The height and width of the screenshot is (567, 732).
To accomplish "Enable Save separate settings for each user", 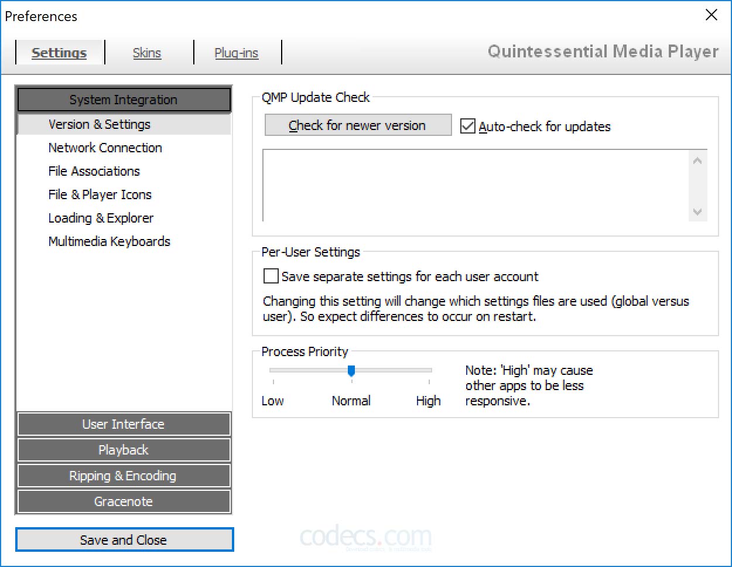I will click(271, 276).
